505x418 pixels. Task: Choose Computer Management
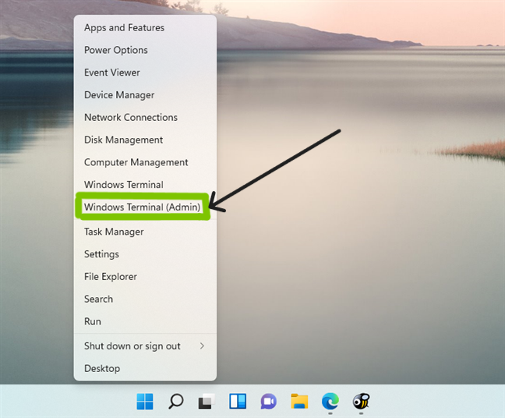[145, 162]
